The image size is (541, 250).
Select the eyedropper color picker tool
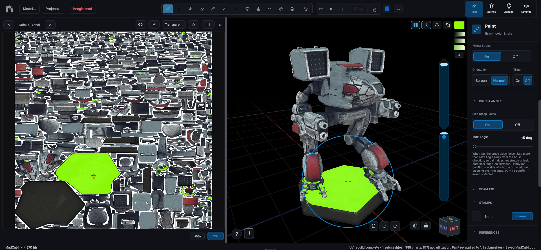click(213, 9)
